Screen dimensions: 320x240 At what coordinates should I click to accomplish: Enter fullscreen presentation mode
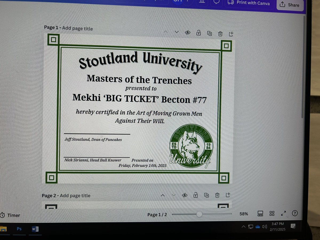(x=283, y=213)
